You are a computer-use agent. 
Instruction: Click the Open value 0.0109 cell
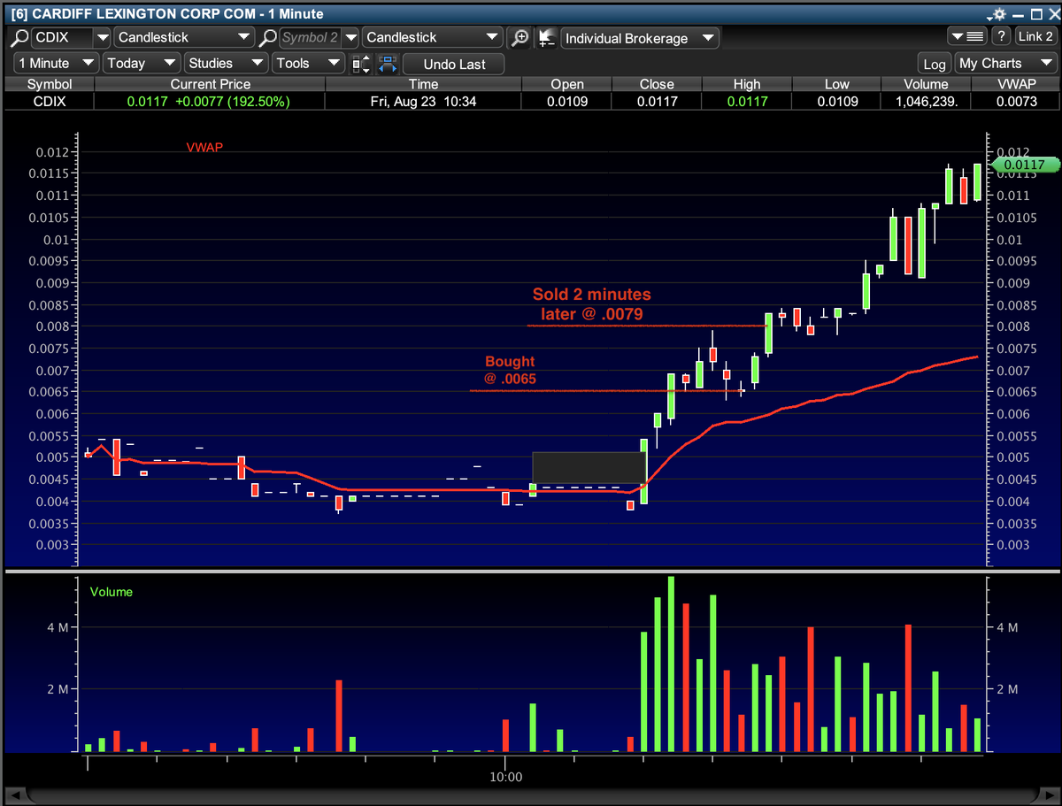click(x=567, y=101)
